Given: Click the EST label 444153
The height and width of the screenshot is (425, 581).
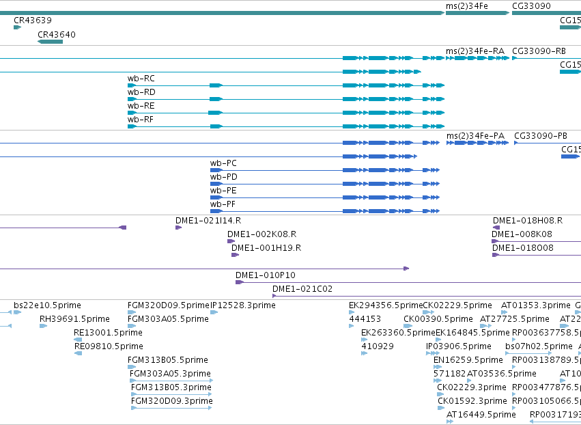Looking at the screenshot, I should pos(365,319).
